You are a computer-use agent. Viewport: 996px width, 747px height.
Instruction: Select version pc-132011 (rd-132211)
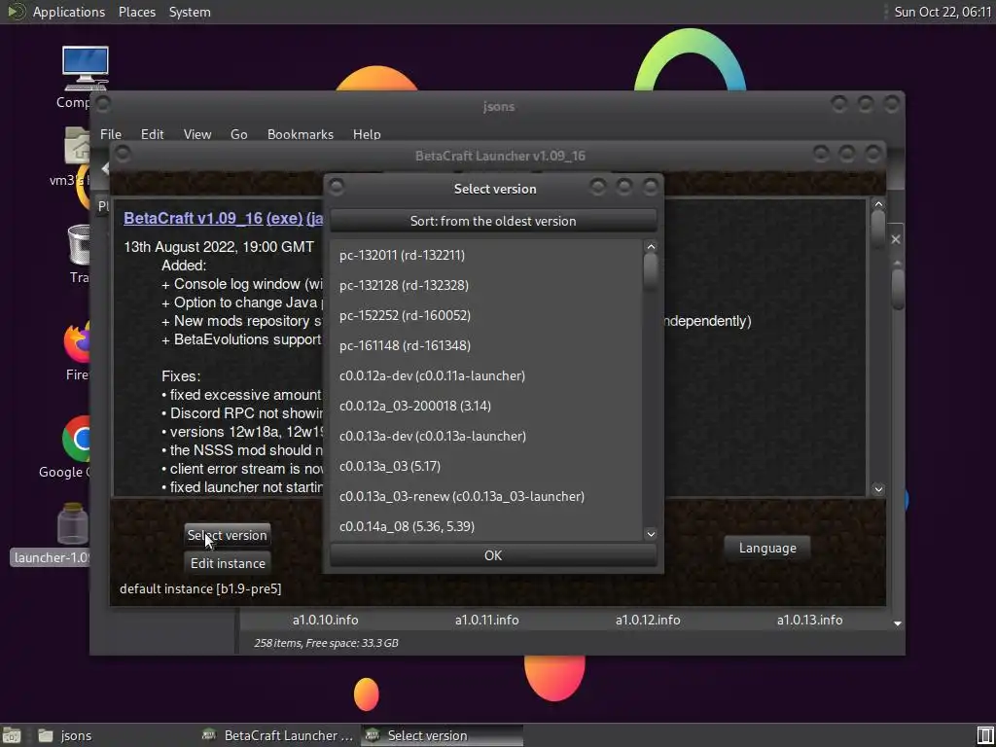[x=486, y=256]
